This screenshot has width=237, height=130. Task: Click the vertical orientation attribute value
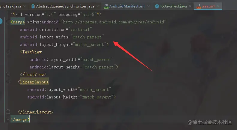click(x=80, y=29)
